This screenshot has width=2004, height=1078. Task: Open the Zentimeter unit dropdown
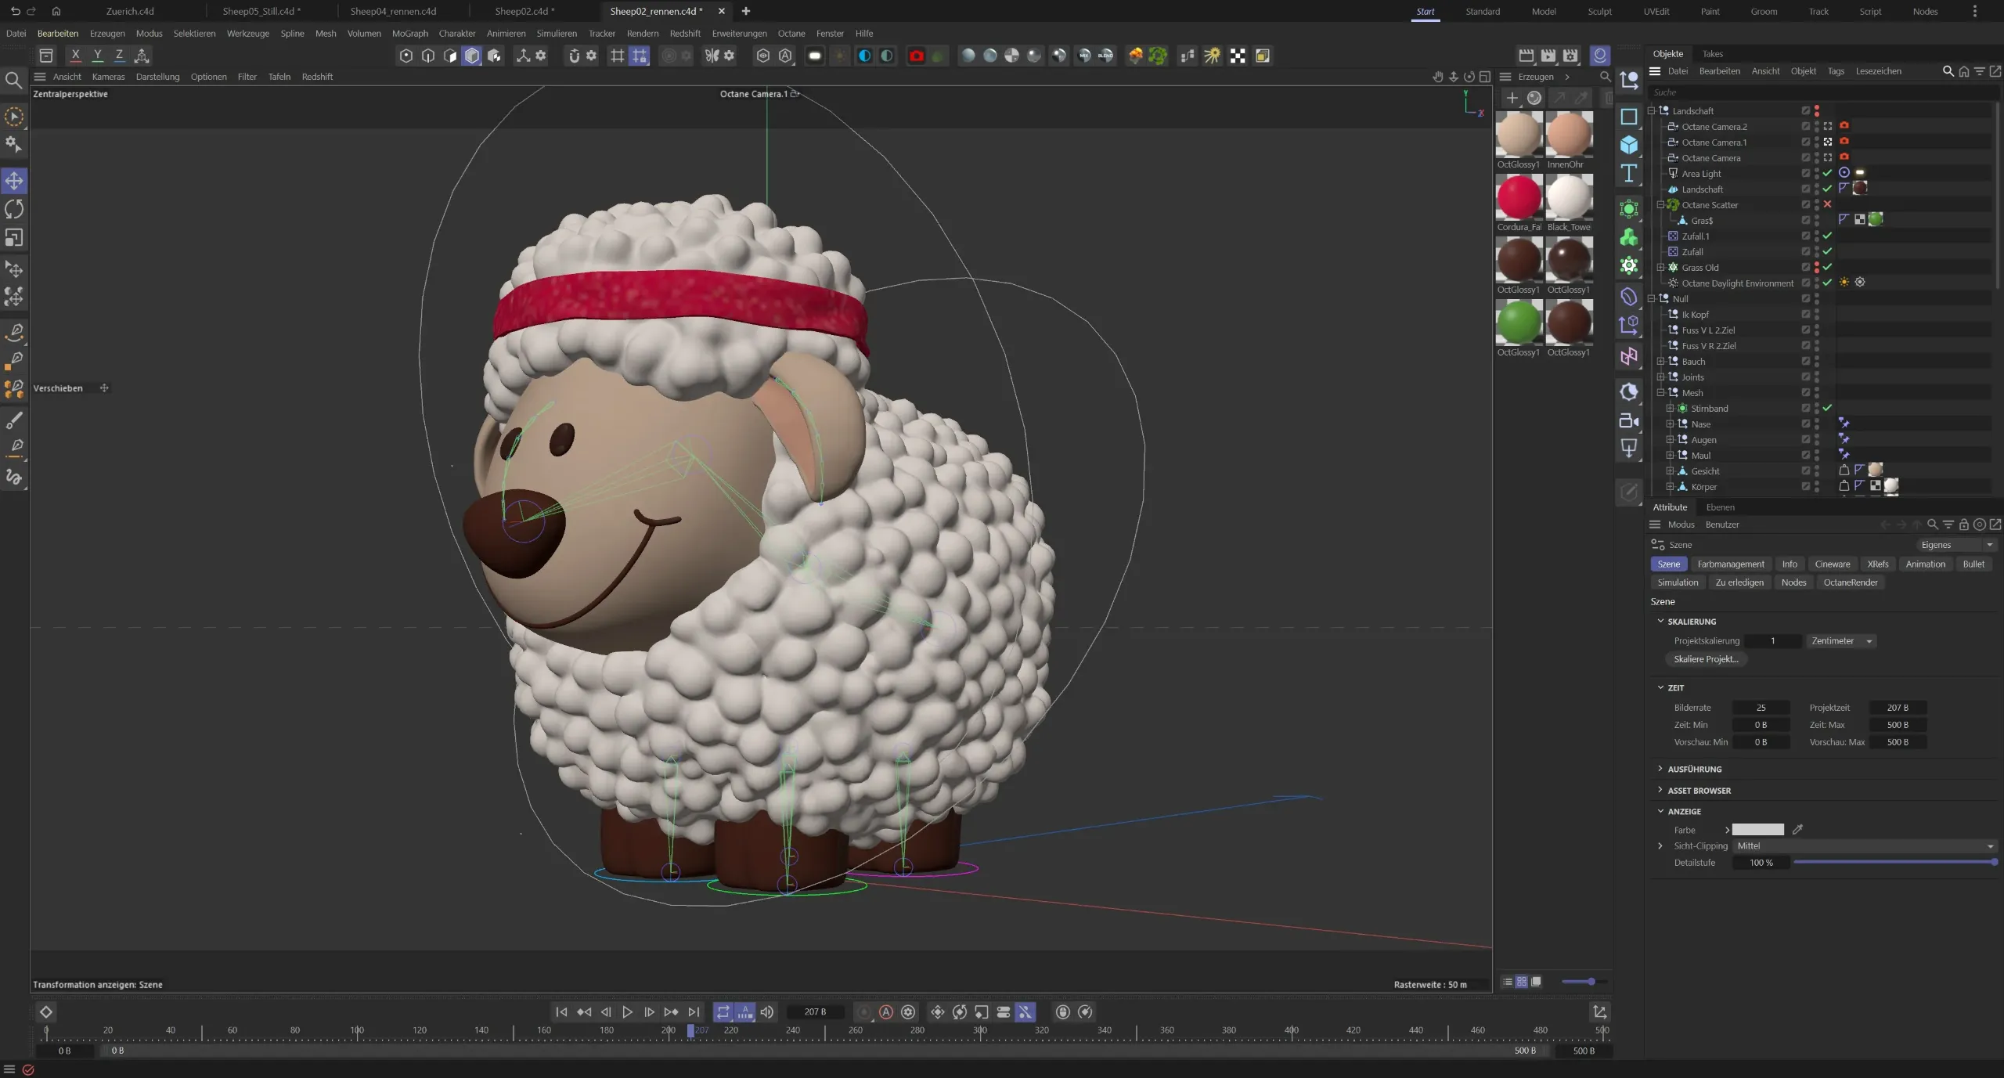[1841, 640]
